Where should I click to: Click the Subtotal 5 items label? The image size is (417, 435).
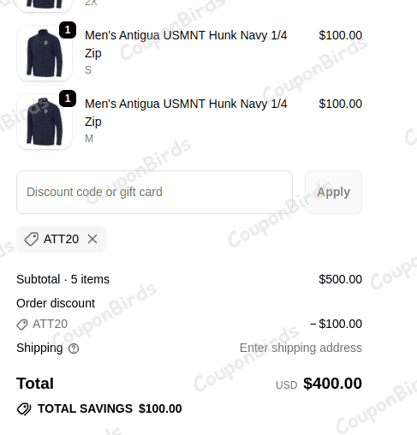[63, 279]
